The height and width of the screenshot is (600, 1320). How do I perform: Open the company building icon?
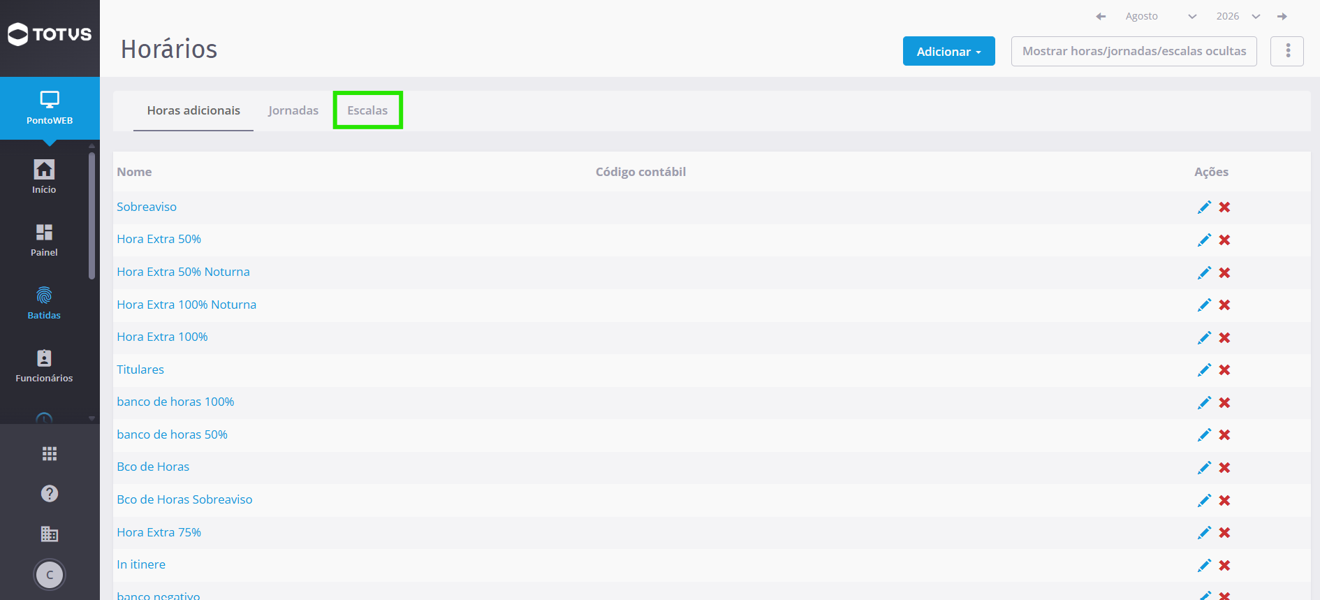50,534
